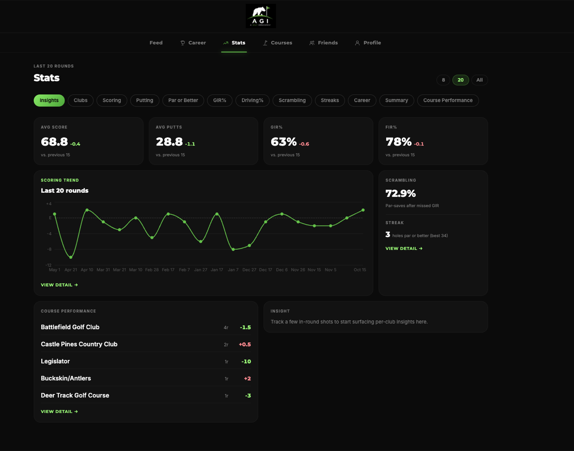Image resolution: width=574 pixels, height=451 pixels.
Task: Click the Feb 28 chart data point
Action: coord(152,237)
